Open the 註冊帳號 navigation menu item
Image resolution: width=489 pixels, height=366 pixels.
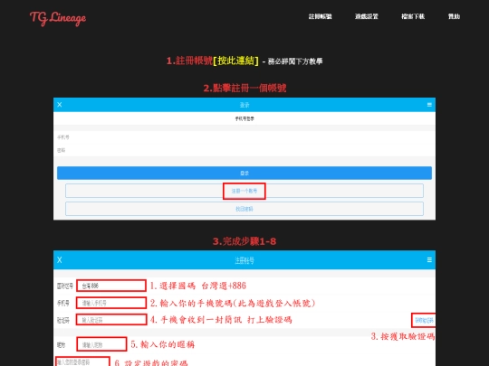pos(320,16)
